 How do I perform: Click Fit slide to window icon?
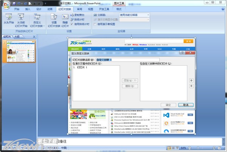(x=219, y=148)
